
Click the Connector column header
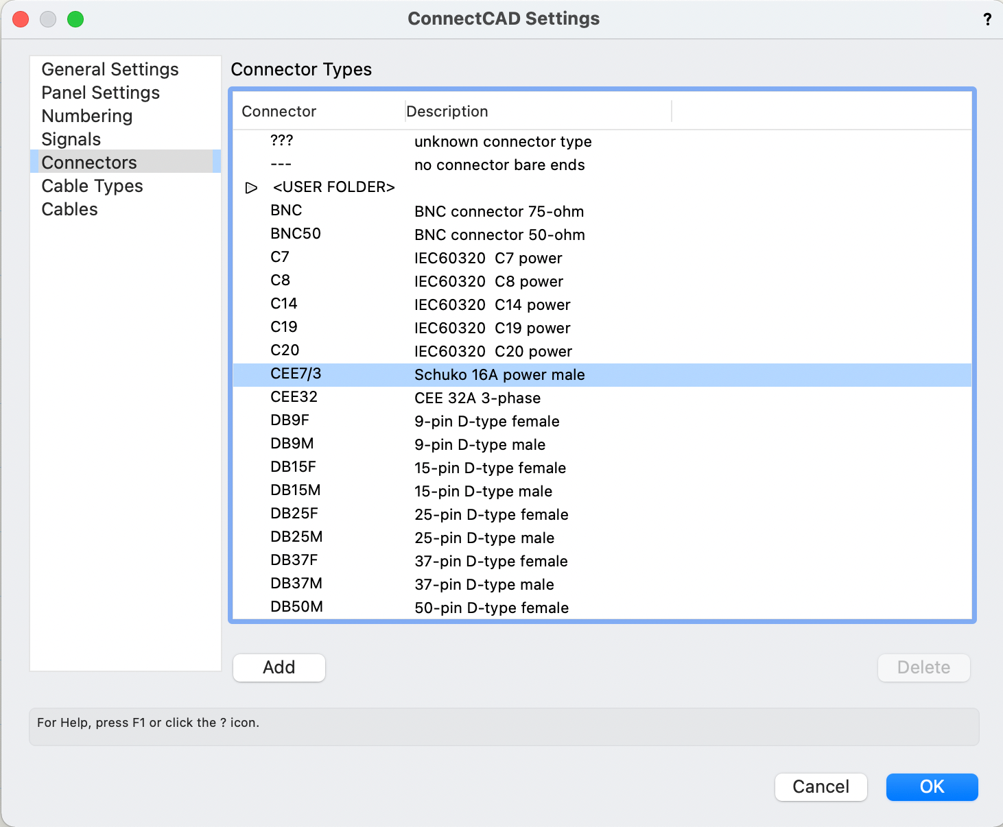coord(279,111)
